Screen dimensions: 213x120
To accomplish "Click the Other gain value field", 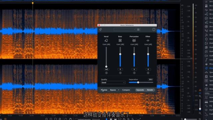I will point(148,69).
